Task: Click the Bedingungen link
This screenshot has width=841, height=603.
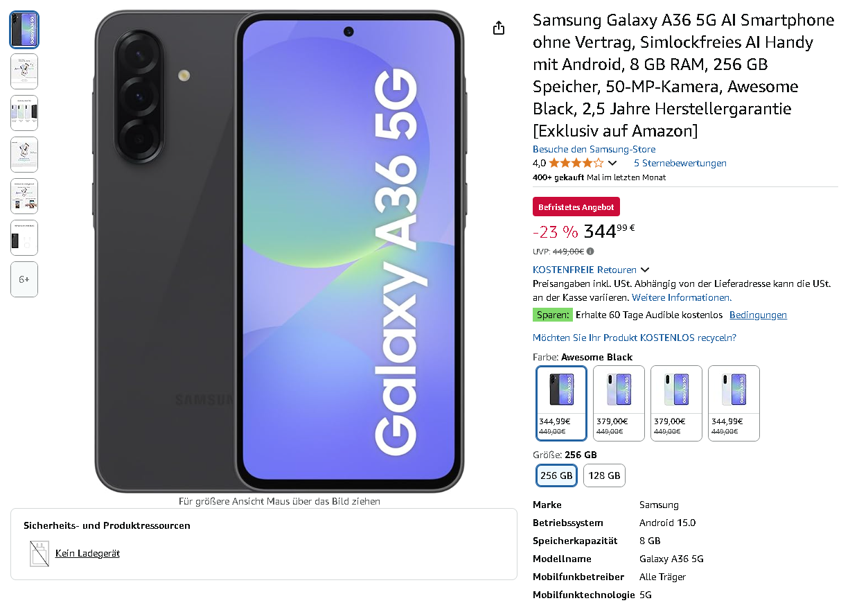Action: [x=758, y=315]
